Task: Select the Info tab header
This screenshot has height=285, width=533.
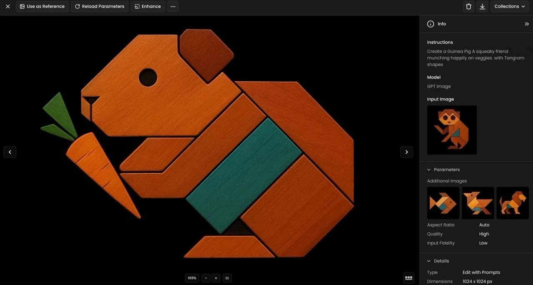Action: (x=441, y=24)
